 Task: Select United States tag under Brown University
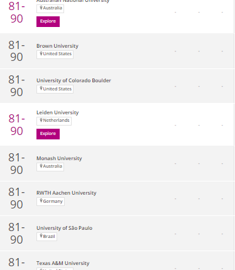pyautogui.click(x=55, y=55)
